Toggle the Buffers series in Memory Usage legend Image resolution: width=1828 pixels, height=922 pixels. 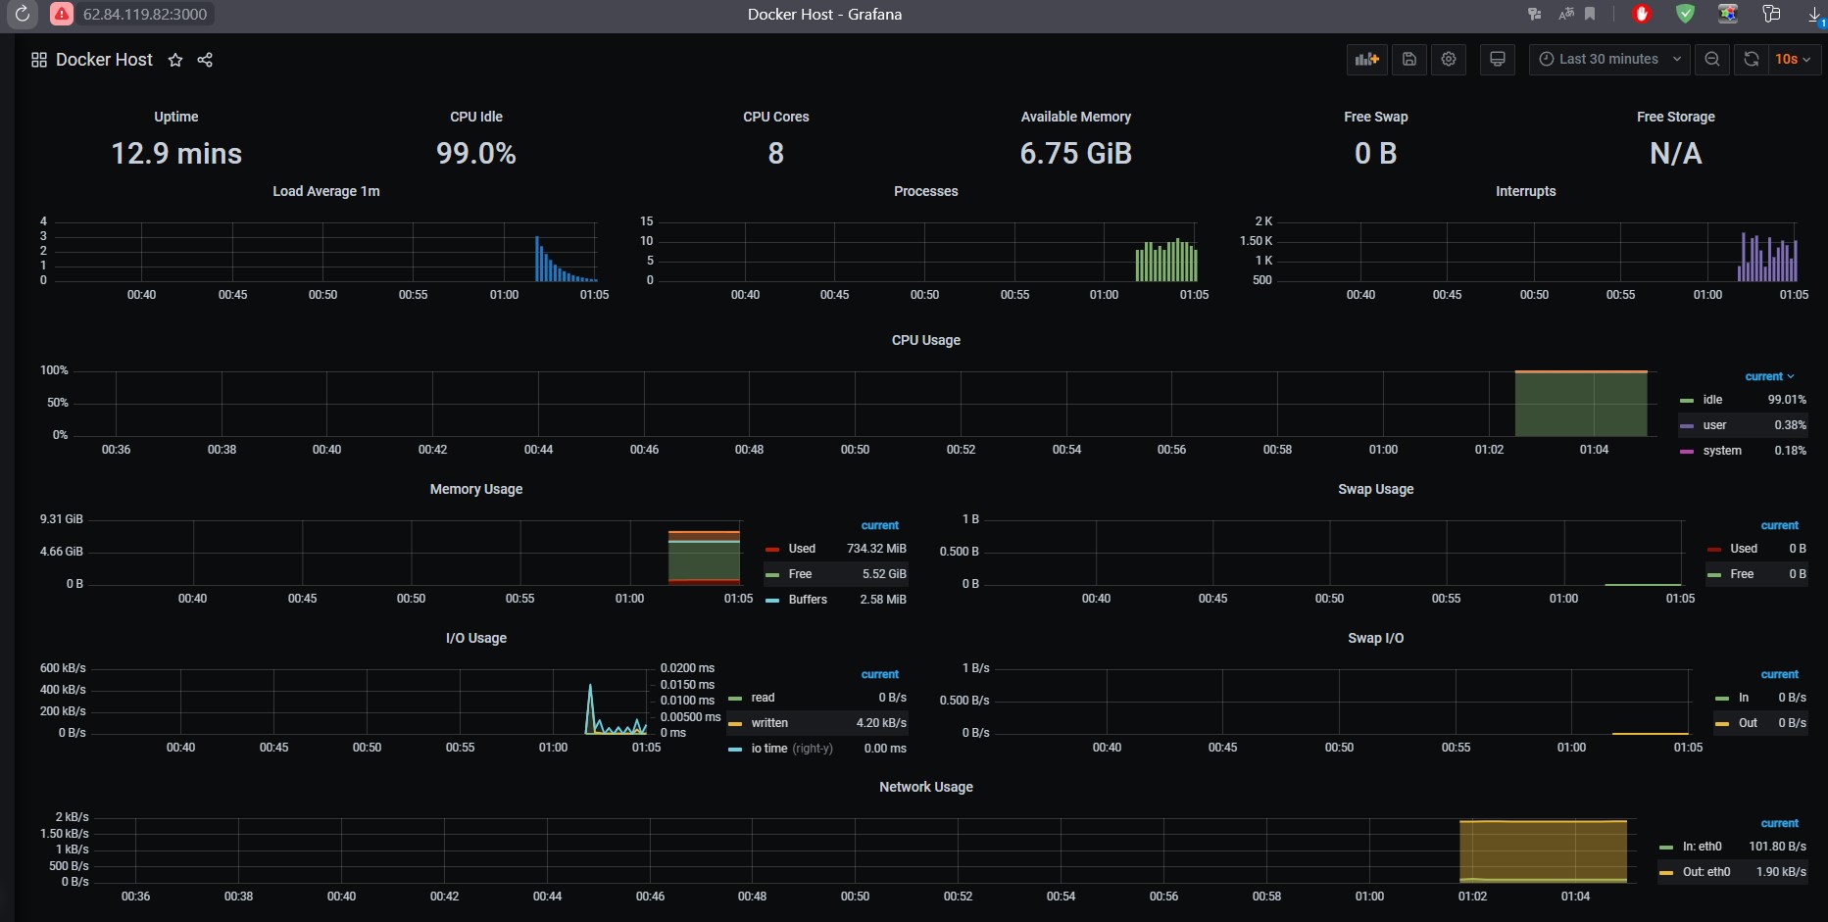click(806, 599)
